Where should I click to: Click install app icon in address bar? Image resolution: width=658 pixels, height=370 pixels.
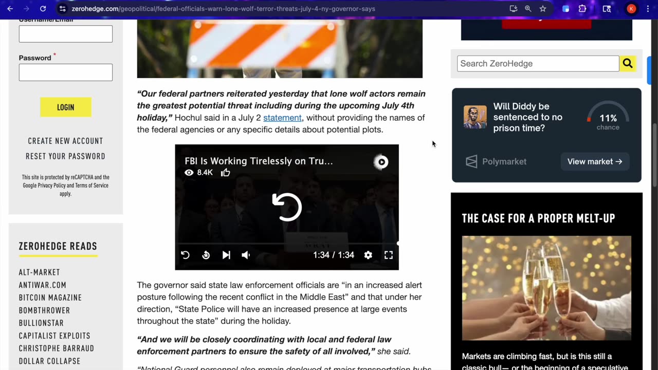pyautogui.click(x=513, y=9)
